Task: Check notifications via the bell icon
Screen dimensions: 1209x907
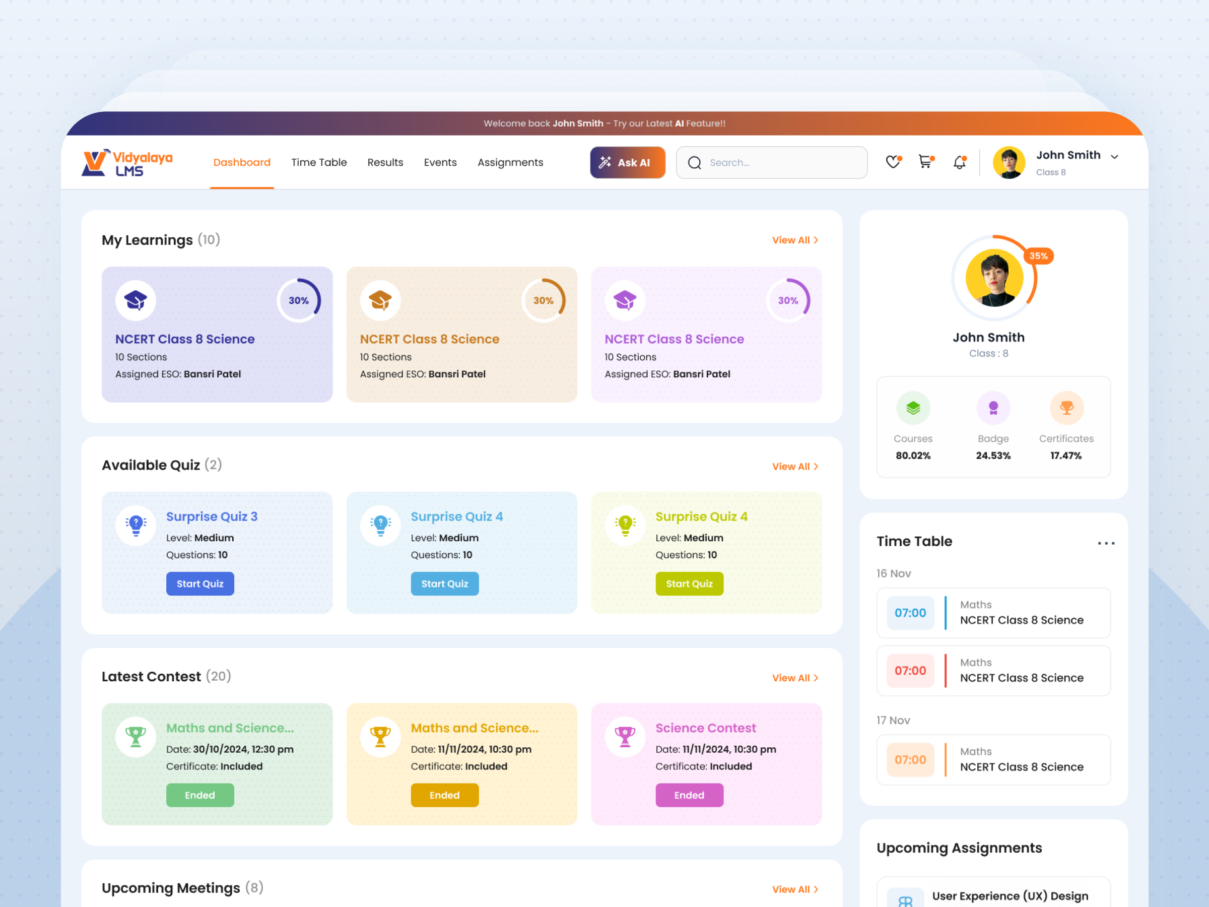Action: coord(960,162)
